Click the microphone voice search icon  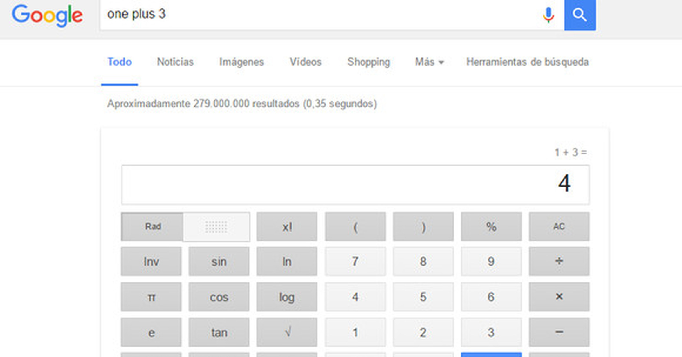tap(548, 15)
